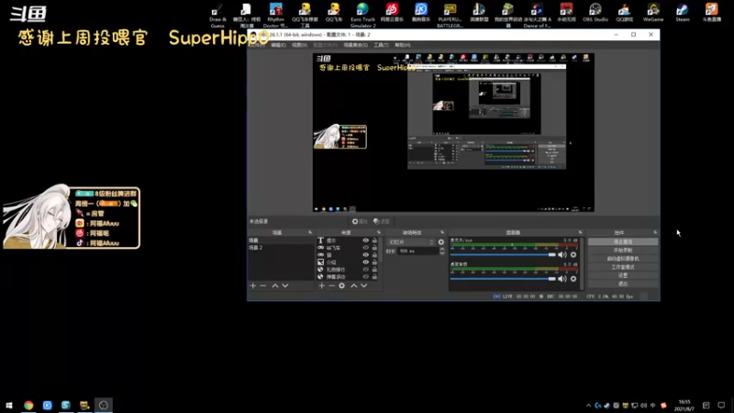This screenshot has height=413, width=734.
Task: Open A Dance of Fire desktop icon
Action: 537,15
